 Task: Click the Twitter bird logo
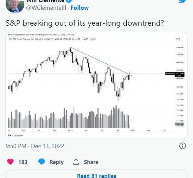[x=182, y=1]
